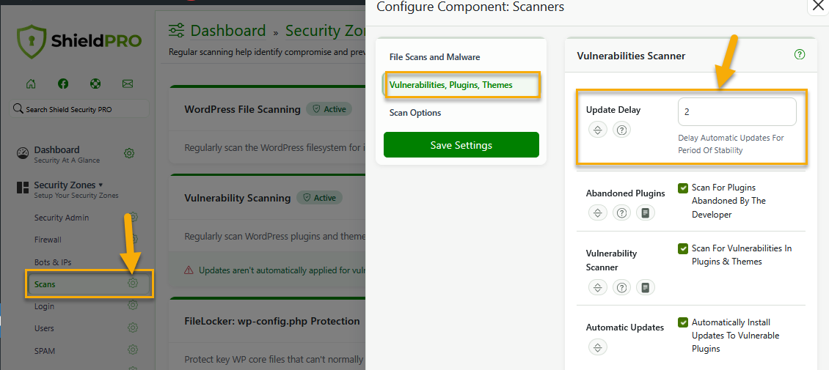Open Vulnerability Scanner question mark icon
This screenshot has width=829, height=370.
pos(622,287)
